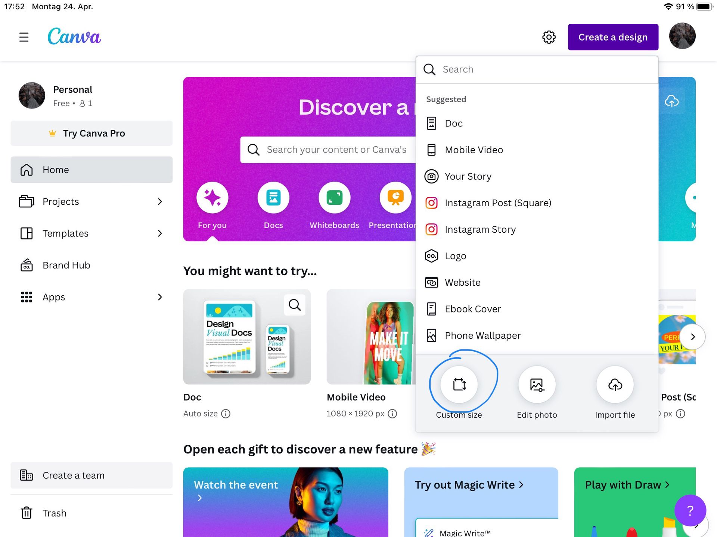This screenshot has height=537, width=717.
Task: Open Brand Hub in sidebar
Action: pos(91,265)
